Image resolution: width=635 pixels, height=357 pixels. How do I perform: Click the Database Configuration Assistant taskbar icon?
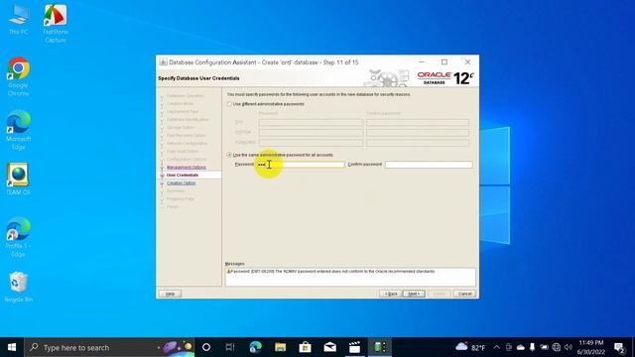click(x=379, y=347)
